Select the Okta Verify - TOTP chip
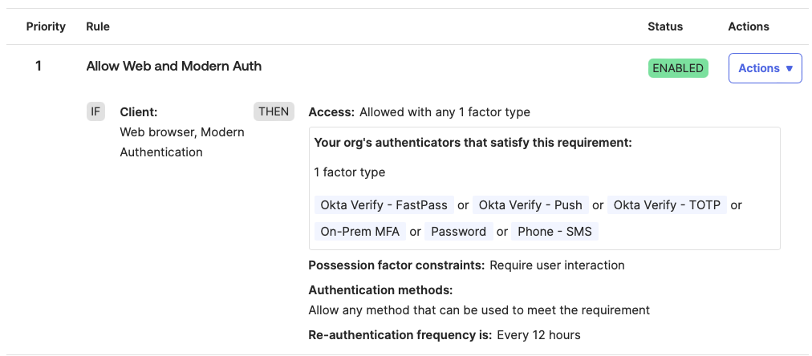Image resolution: width=812 pixels, height=356 pixels. click(x=668, y=205)
